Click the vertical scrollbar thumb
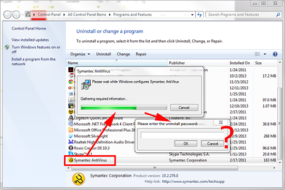This screenshot has height=190, width=285. [280, 124]
